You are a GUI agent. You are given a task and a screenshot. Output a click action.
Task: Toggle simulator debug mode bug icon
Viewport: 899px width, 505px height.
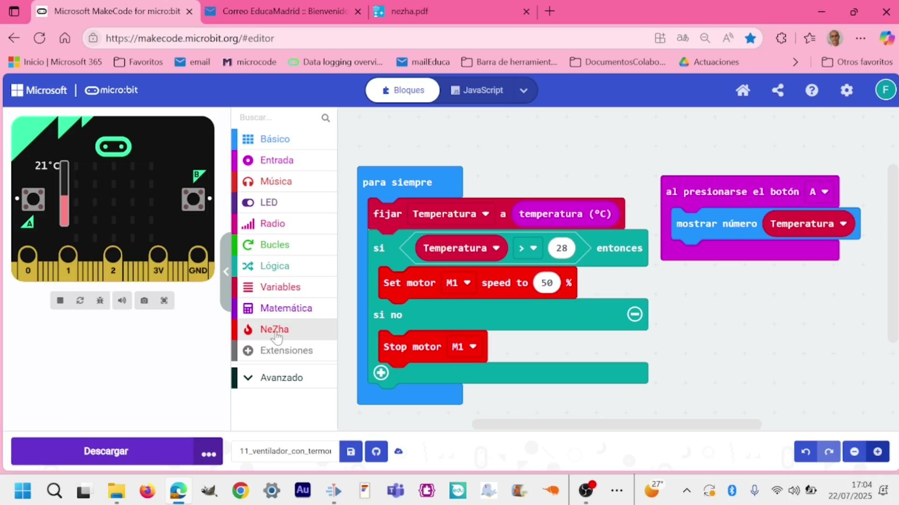[100, 301]
